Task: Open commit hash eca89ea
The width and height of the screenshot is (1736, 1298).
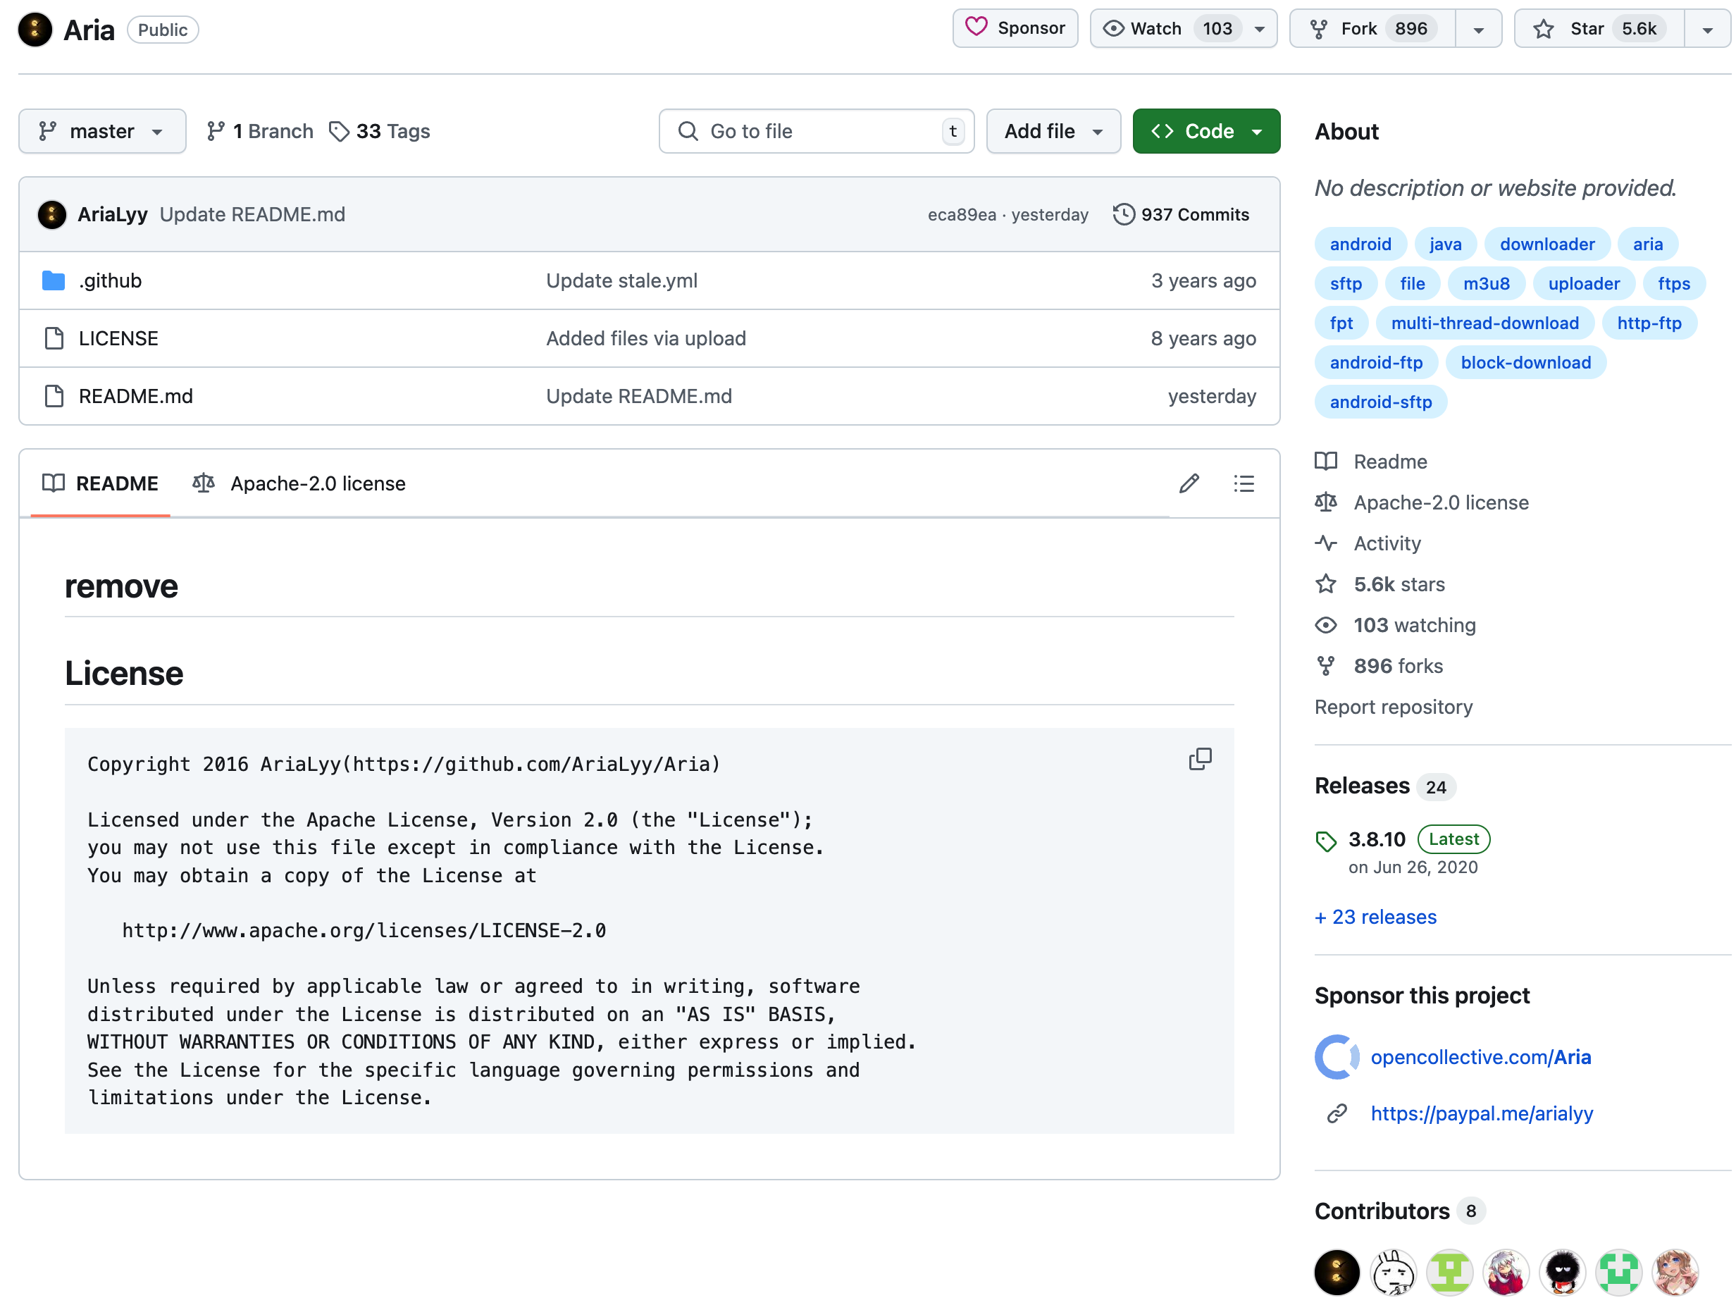Action: coord(962,214)
